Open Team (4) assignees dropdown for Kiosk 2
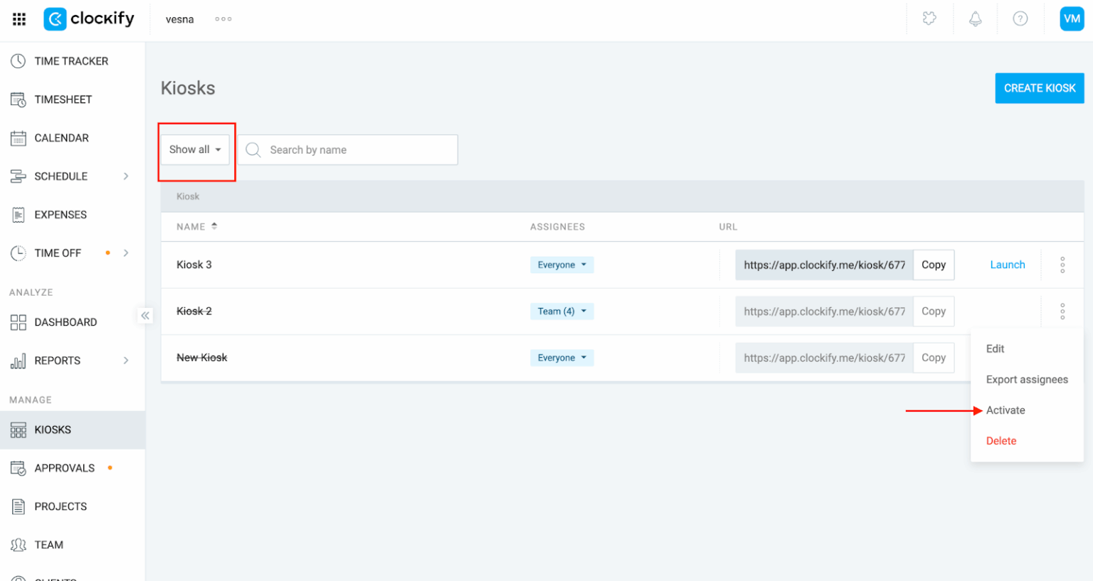Viewport: 1093px width, 581px height. 561,311
